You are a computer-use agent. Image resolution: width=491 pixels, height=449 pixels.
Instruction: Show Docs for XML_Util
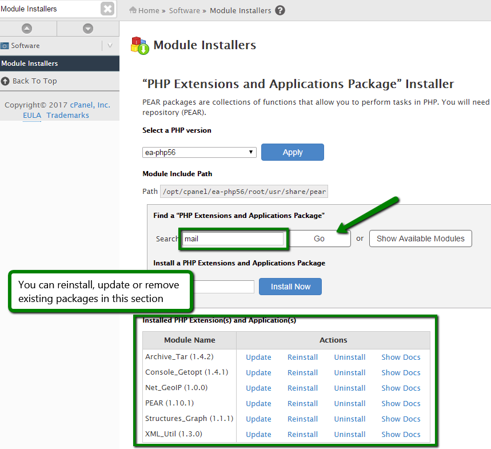click(x=401, y=434)
